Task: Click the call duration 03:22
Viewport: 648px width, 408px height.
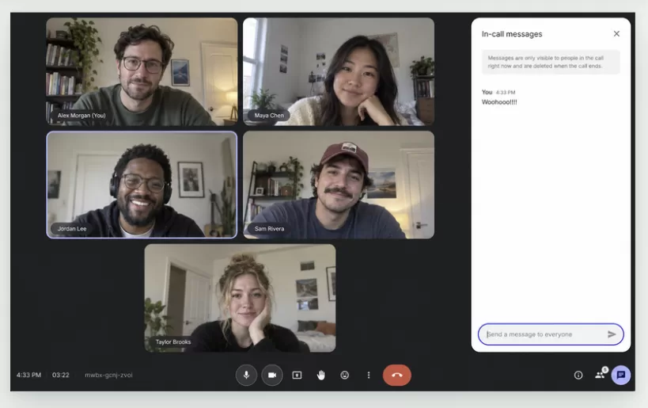Action: pyautogui.click(x=61, y=375)
